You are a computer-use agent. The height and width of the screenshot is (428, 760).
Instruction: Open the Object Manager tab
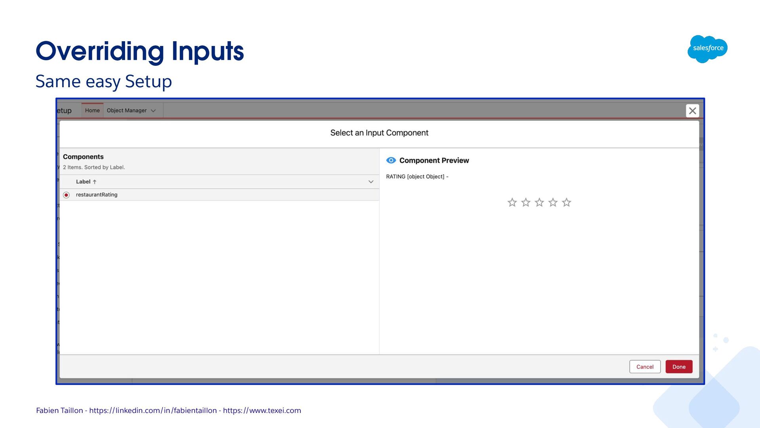coord(127,111)
